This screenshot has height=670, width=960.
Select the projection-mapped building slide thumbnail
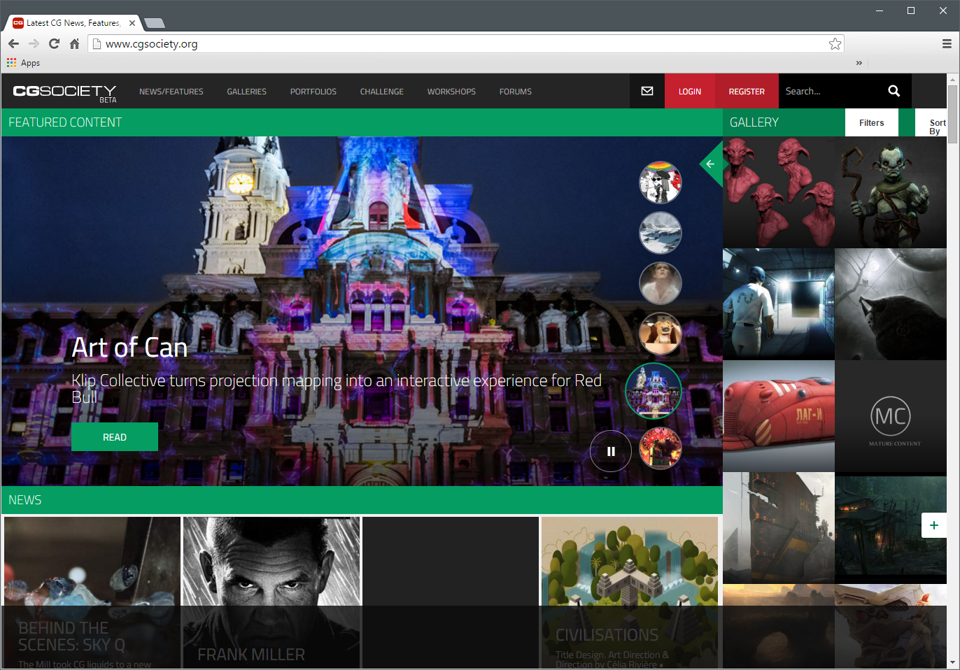point(654,391)
